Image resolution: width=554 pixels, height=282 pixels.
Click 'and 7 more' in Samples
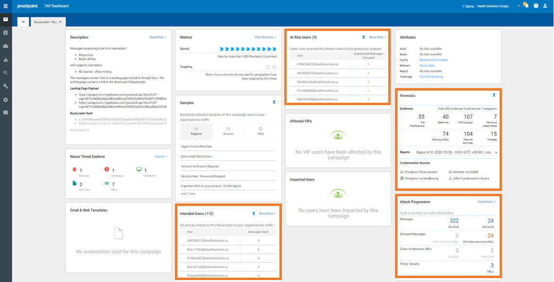(x=188, y=194)
